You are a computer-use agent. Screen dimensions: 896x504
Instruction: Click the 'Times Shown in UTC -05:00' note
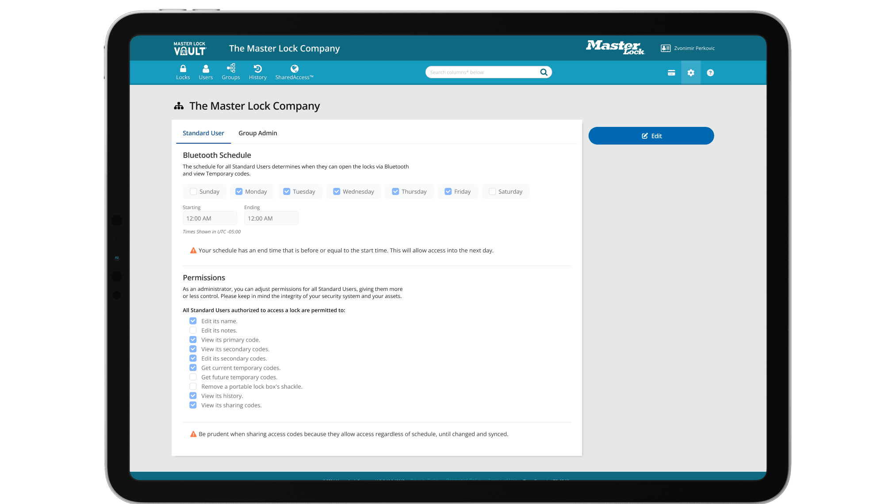click(212, 232)
